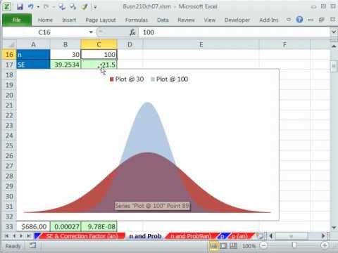338x253 pixels.
Task: Click first-sheet navigation arrow
Action: pyautogui.click(x=6, y=236)
